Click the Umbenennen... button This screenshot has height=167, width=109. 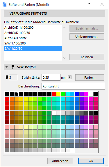point(87,37)
